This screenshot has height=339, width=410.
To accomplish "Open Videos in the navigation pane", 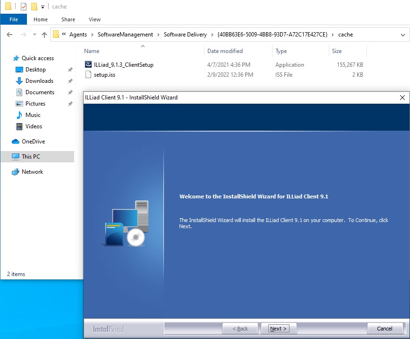I will 34,126.
